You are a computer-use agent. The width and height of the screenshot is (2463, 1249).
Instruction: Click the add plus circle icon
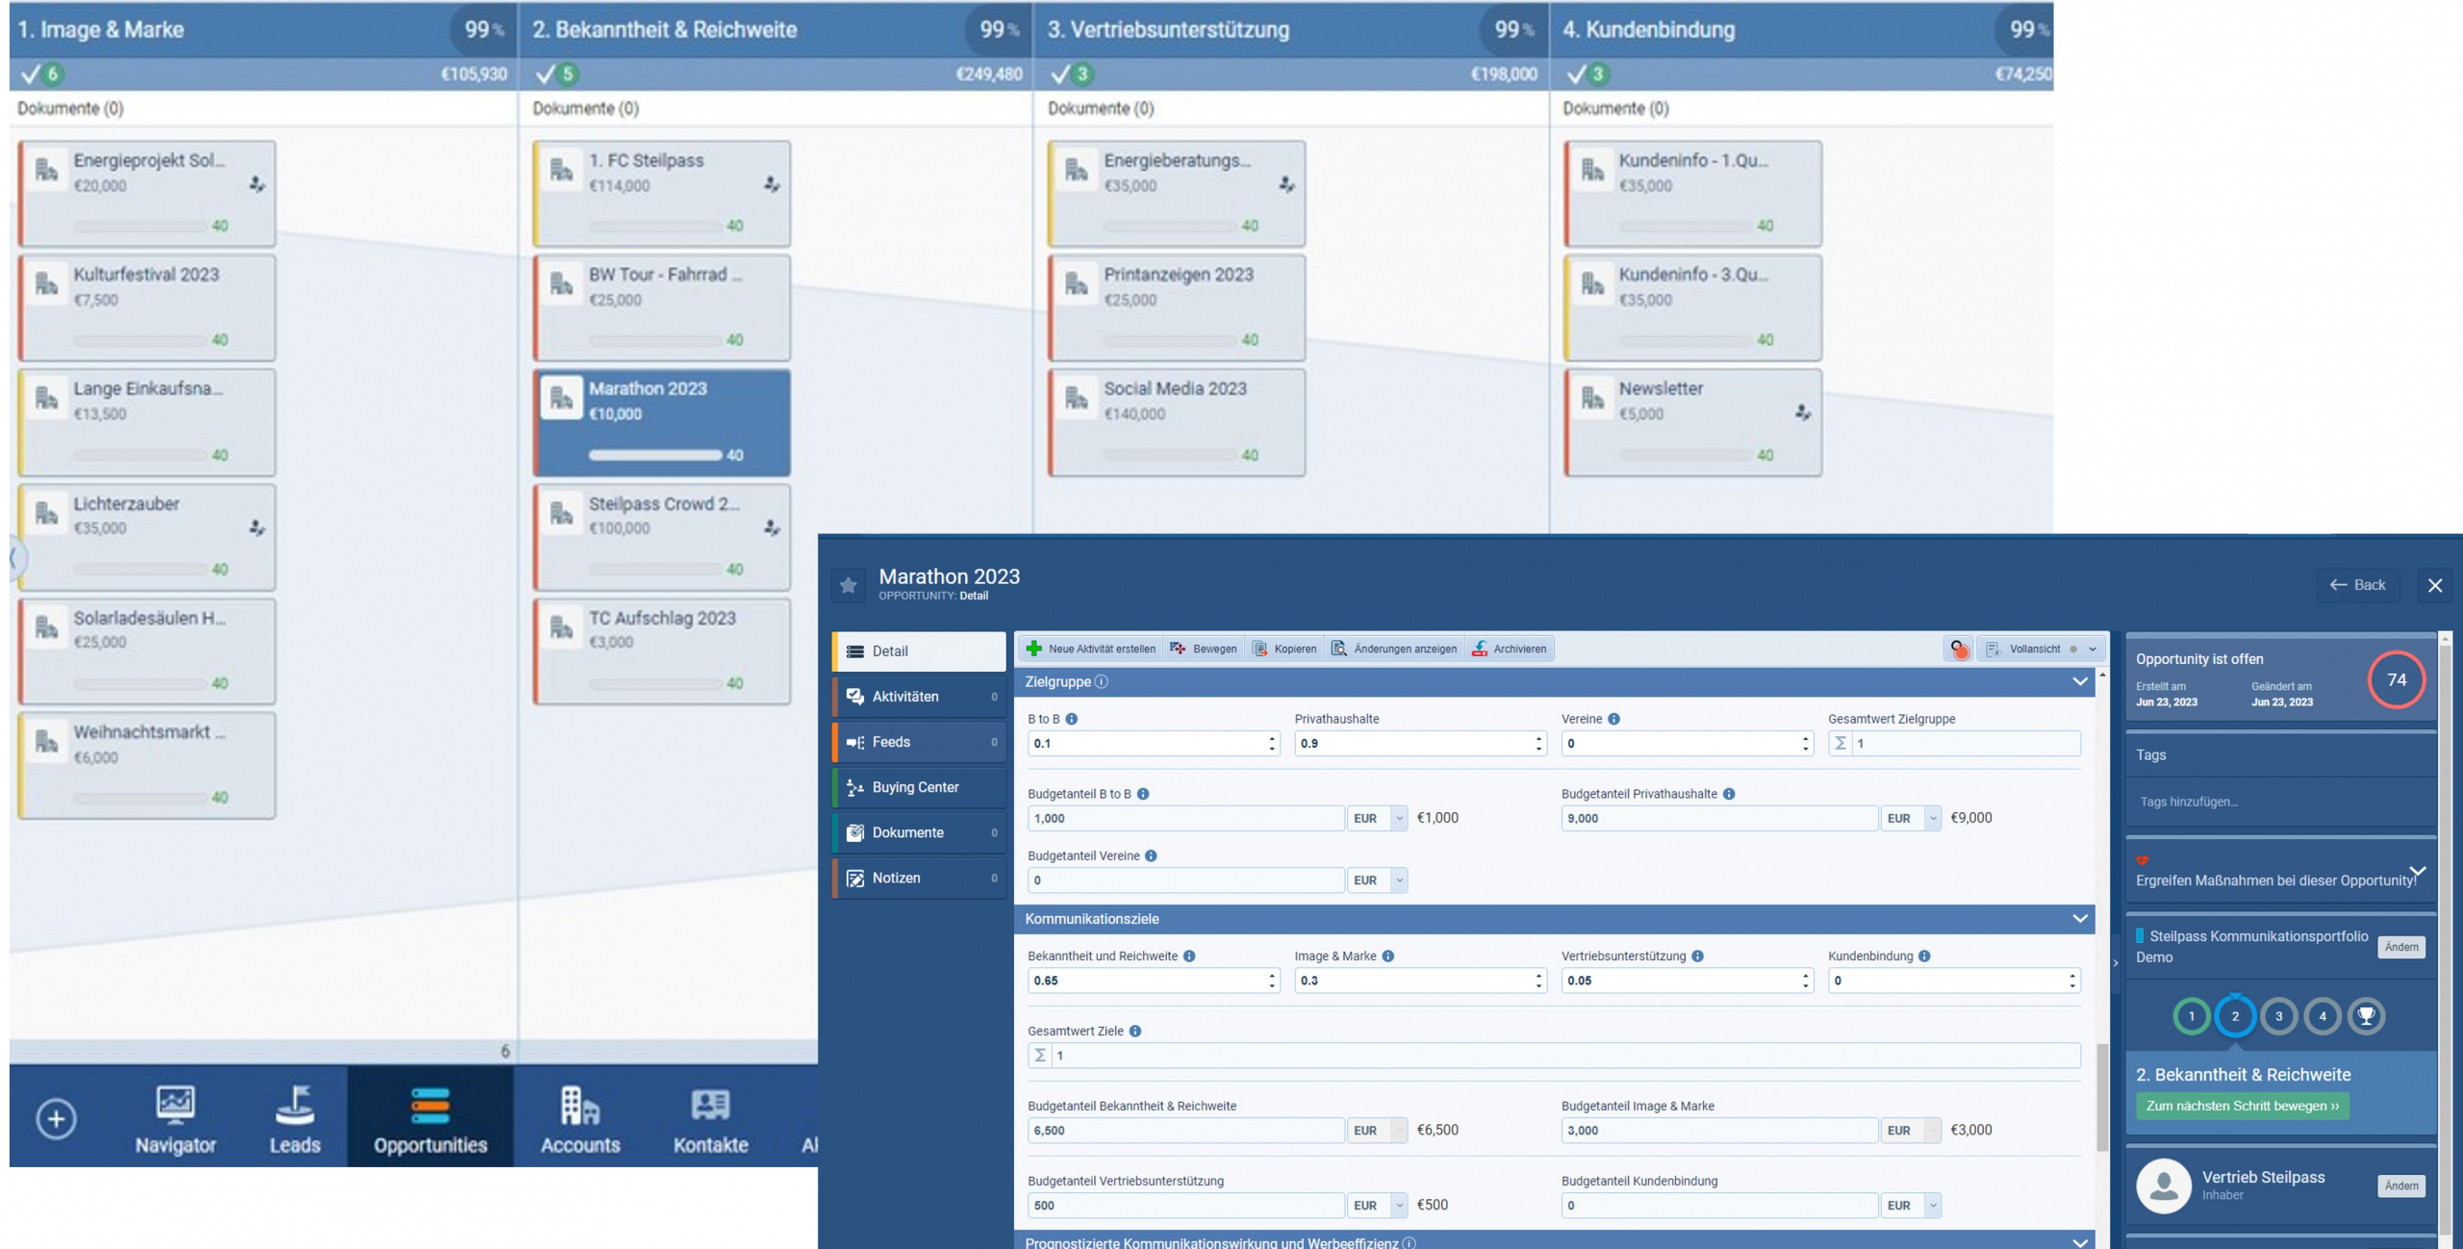(56, 1118)
